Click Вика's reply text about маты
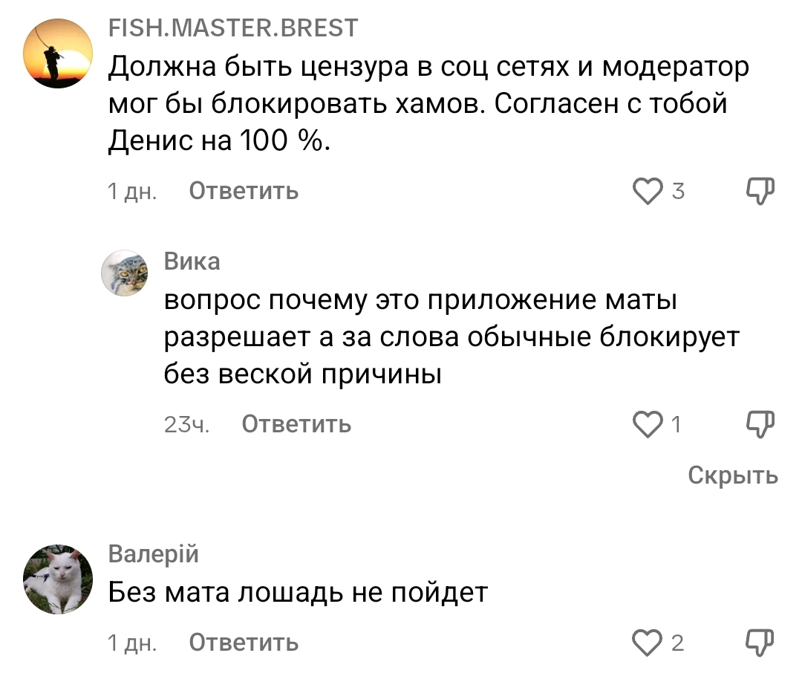 451,338
